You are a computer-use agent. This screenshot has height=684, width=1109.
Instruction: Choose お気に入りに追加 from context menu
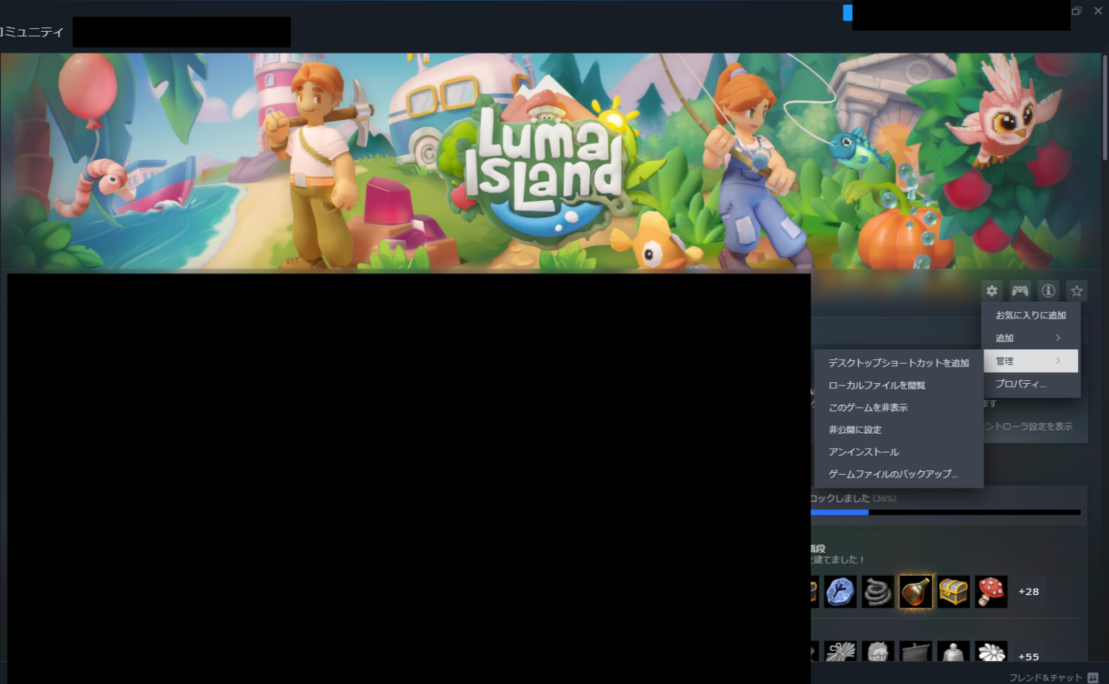click(1030, 315)
